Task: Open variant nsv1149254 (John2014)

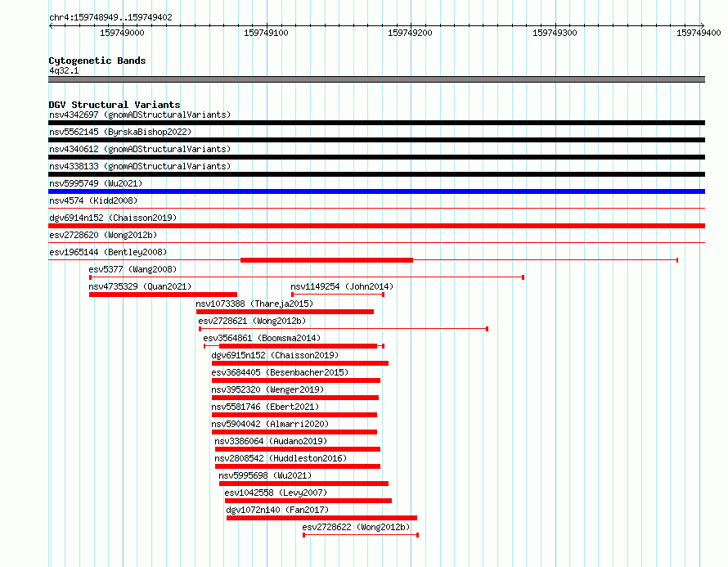Action: tap(342, 286)
